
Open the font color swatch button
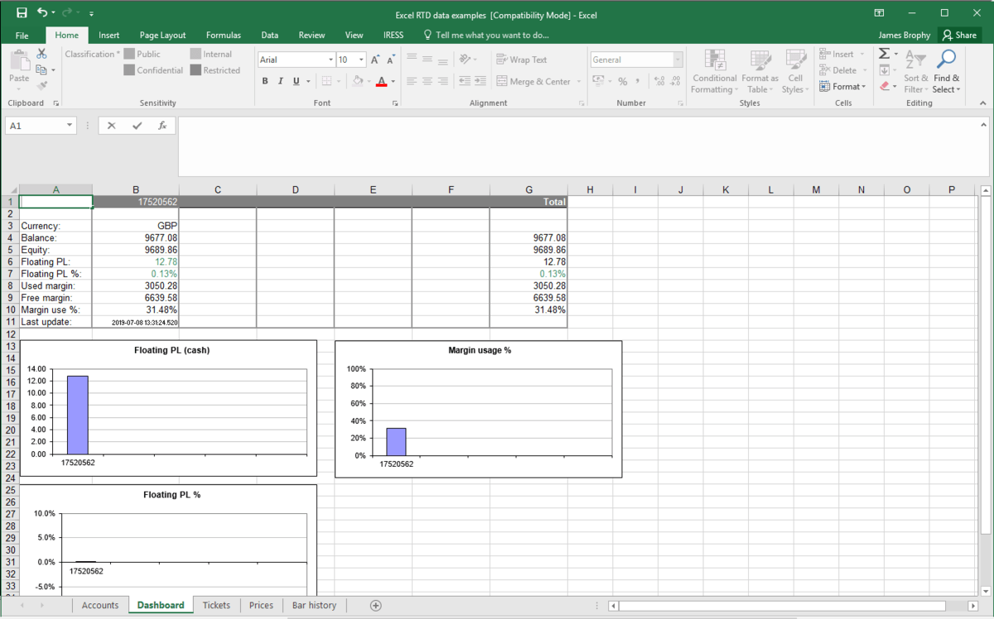(381, 81)
